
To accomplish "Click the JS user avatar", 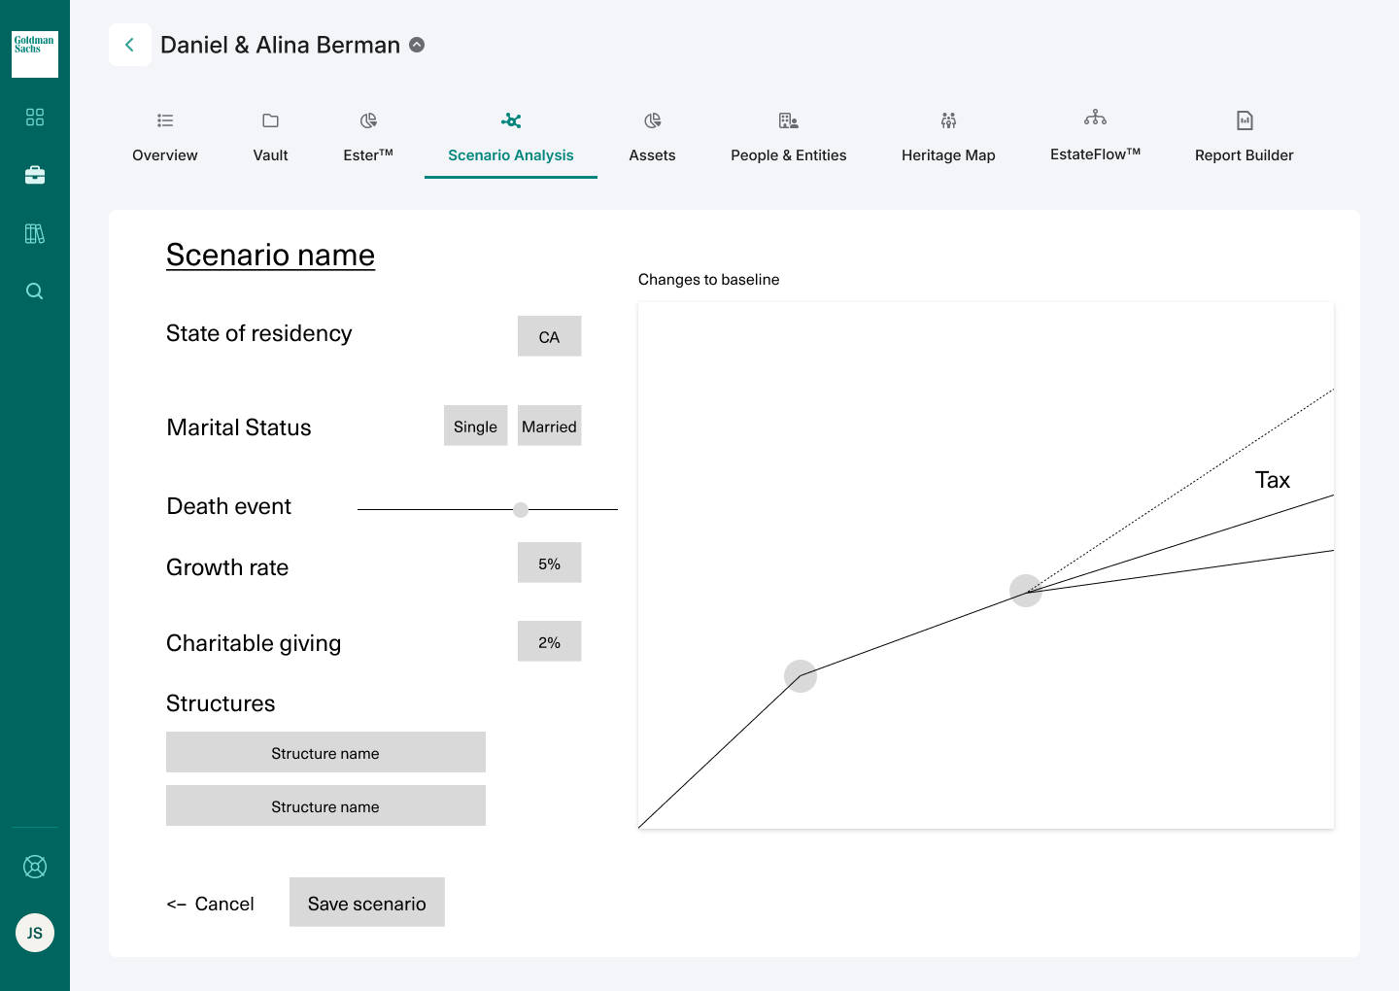I will click(x=35, y=933).
